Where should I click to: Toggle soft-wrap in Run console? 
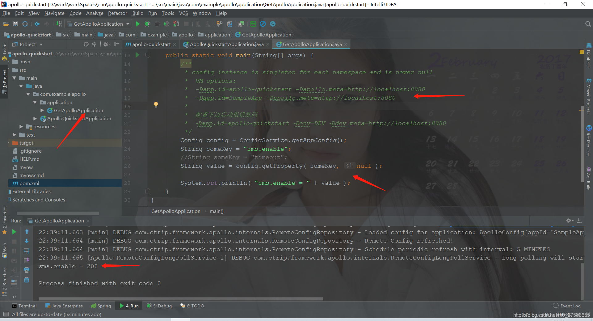point(27,251)
